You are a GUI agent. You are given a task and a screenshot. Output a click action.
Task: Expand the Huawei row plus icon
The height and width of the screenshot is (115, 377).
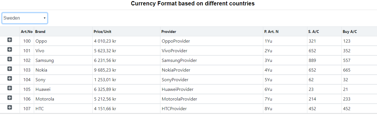tap(10, 88)
